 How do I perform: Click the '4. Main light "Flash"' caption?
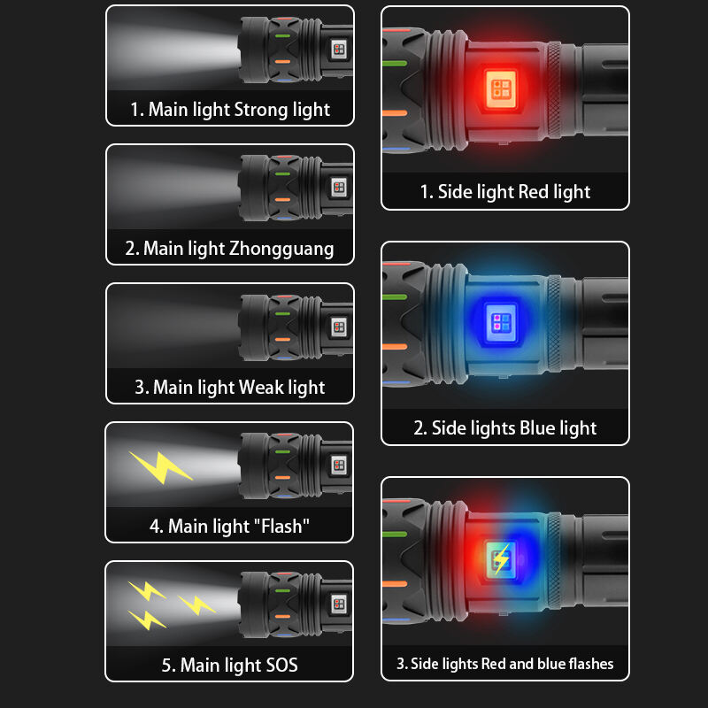[229, 526]
